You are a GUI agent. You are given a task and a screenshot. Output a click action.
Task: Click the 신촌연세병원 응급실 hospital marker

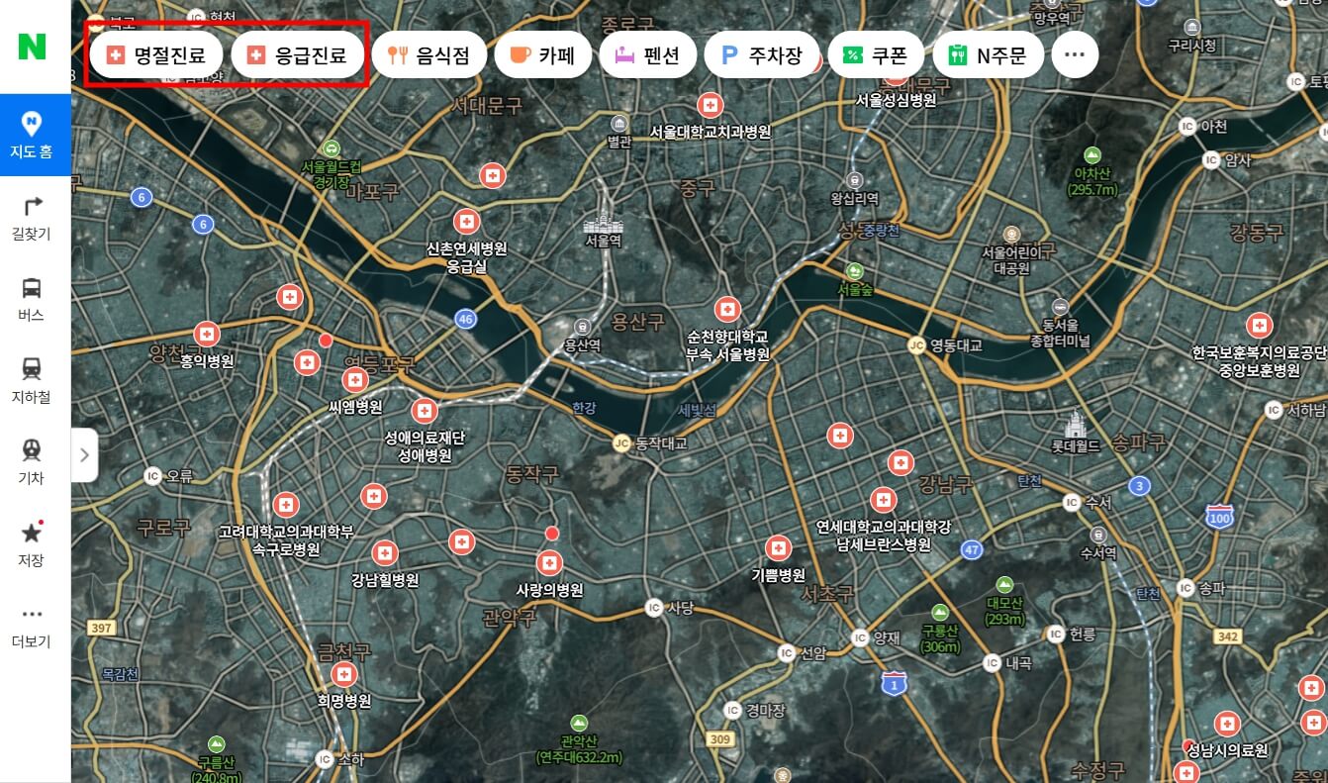tap(466, 220)
